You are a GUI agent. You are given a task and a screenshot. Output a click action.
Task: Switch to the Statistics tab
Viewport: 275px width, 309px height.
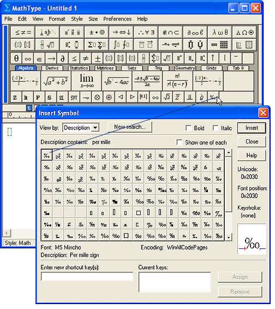tap(79, 68)
